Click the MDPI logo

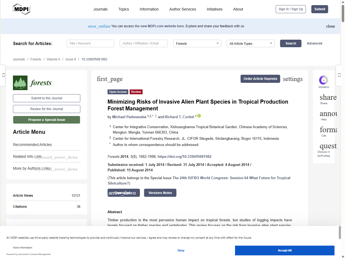(21, 9)
